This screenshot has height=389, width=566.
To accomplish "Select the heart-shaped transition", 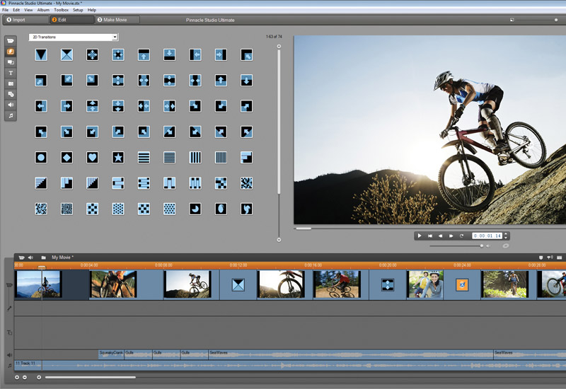I will coord(93,157).
